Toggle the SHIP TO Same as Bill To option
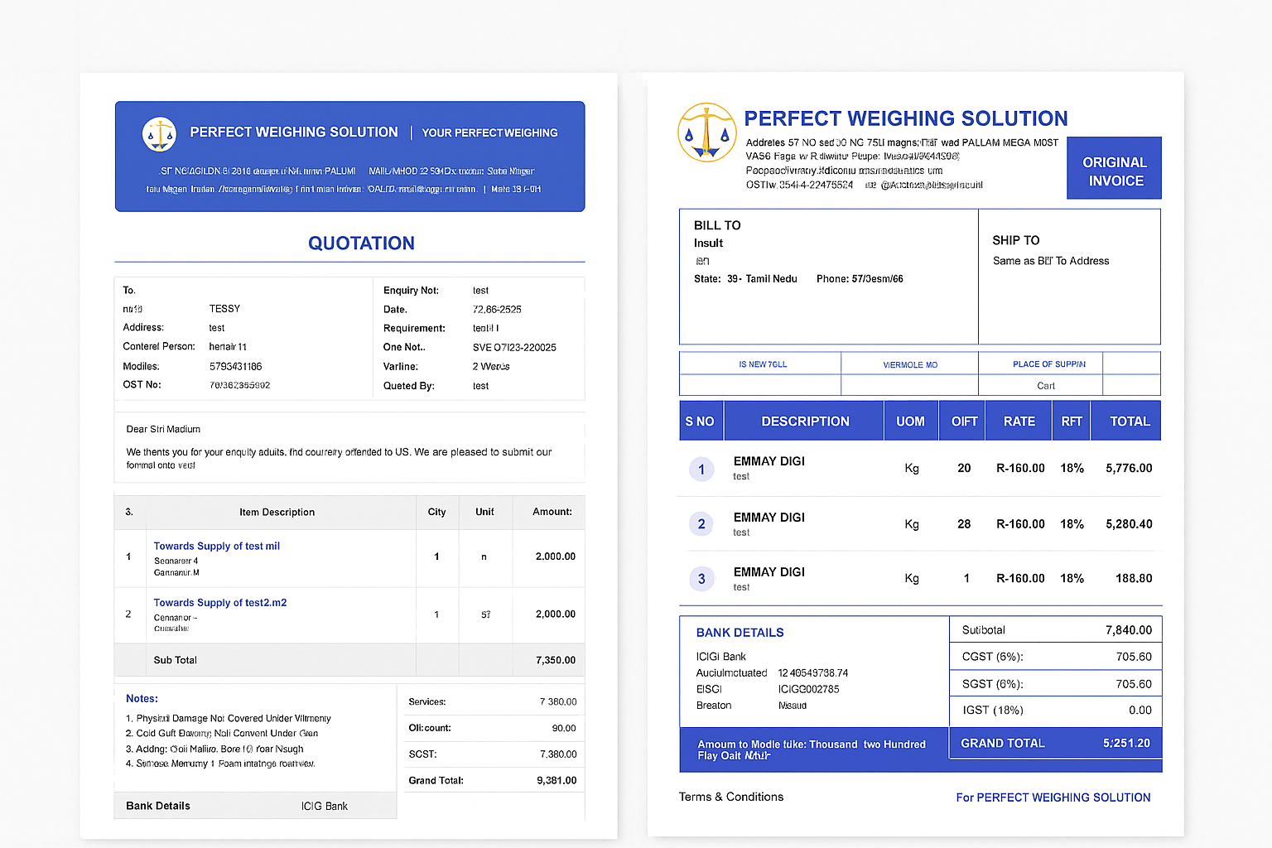The height and width of the screenshot is (848, 1272). 1050,260
